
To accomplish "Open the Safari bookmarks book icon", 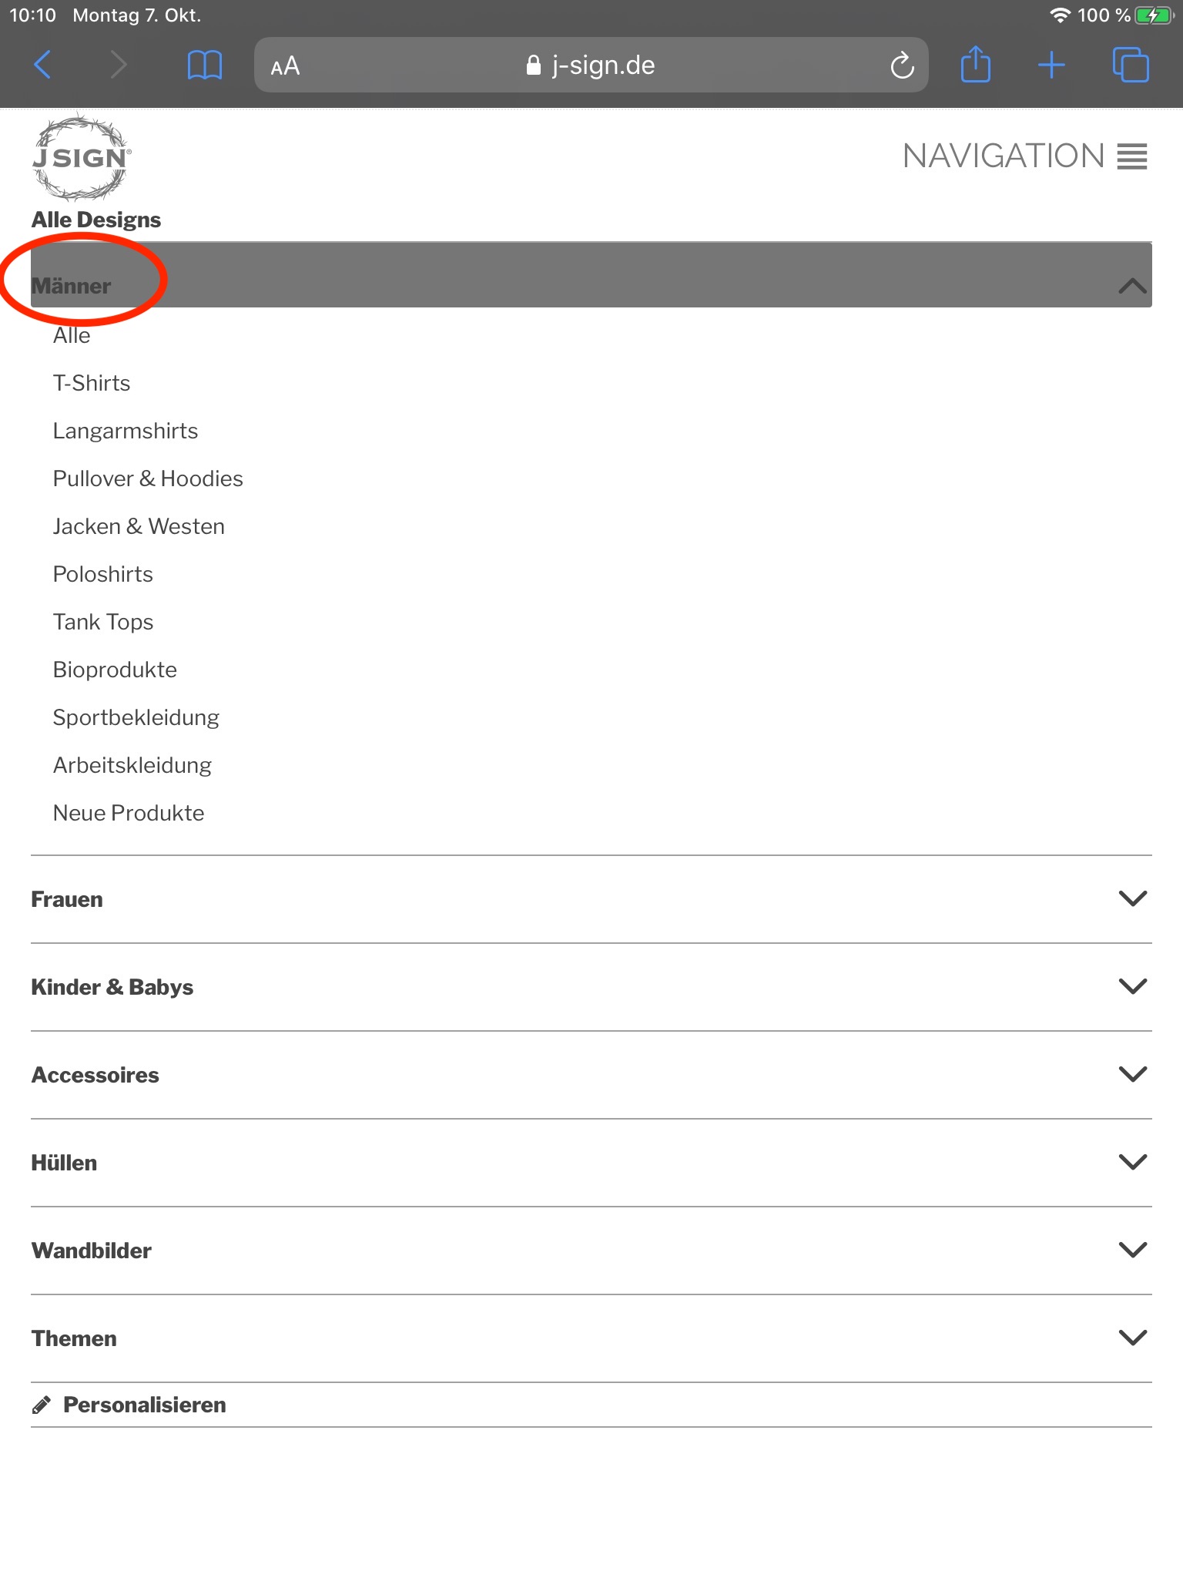I will coord(204,65).
